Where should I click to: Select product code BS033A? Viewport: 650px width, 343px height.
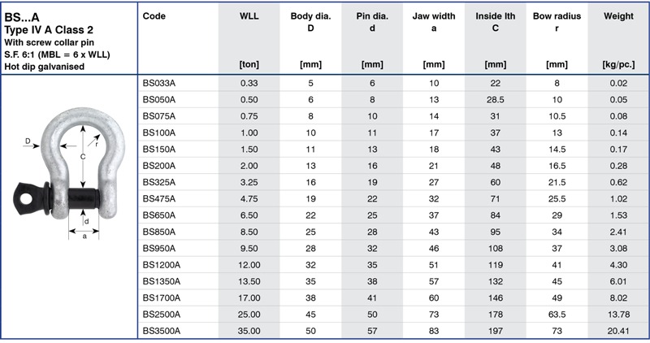[158, 83]
